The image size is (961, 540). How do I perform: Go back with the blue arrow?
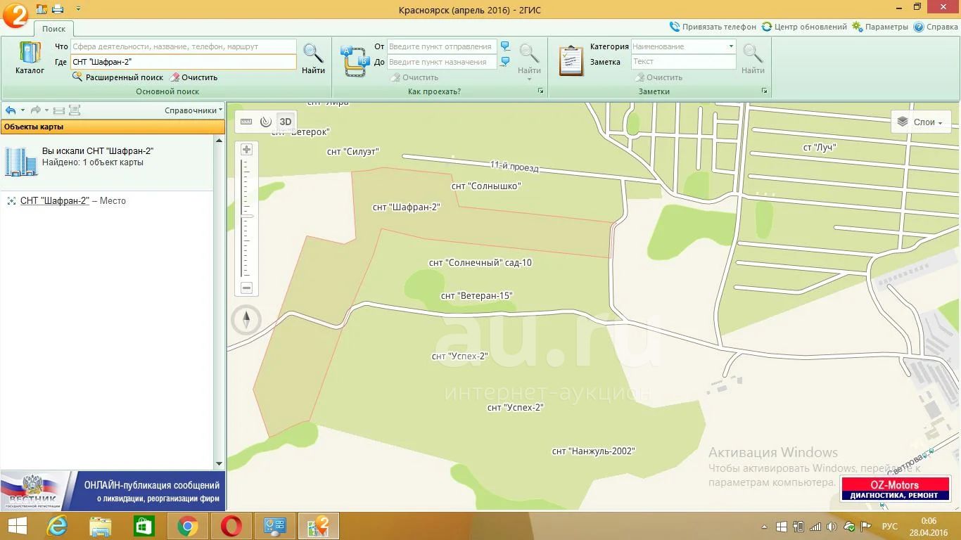[11, 110]
